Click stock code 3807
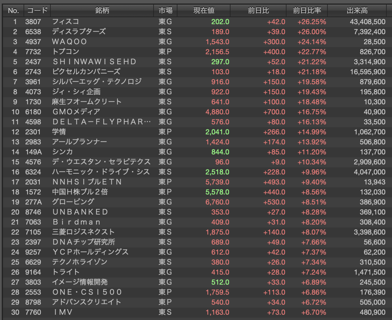Screen dimensions: 392x320 pyautogui.click(x=33, y=22)
